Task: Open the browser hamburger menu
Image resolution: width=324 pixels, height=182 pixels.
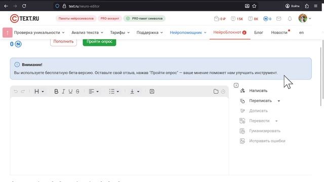Action: [x=315, y=6]
